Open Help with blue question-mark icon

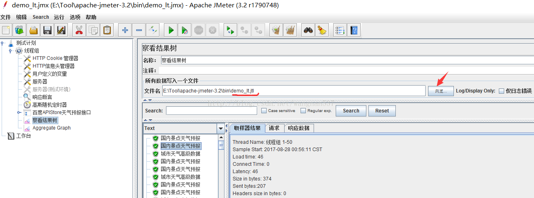[x=354, y=30]
